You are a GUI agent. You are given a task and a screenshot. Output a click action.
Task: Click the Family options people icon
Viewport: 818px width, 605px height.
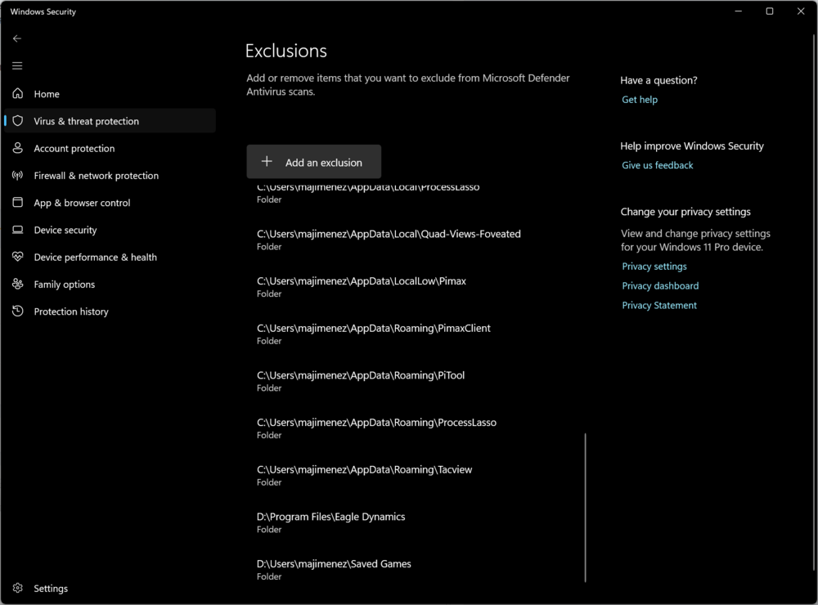[18, 285]
